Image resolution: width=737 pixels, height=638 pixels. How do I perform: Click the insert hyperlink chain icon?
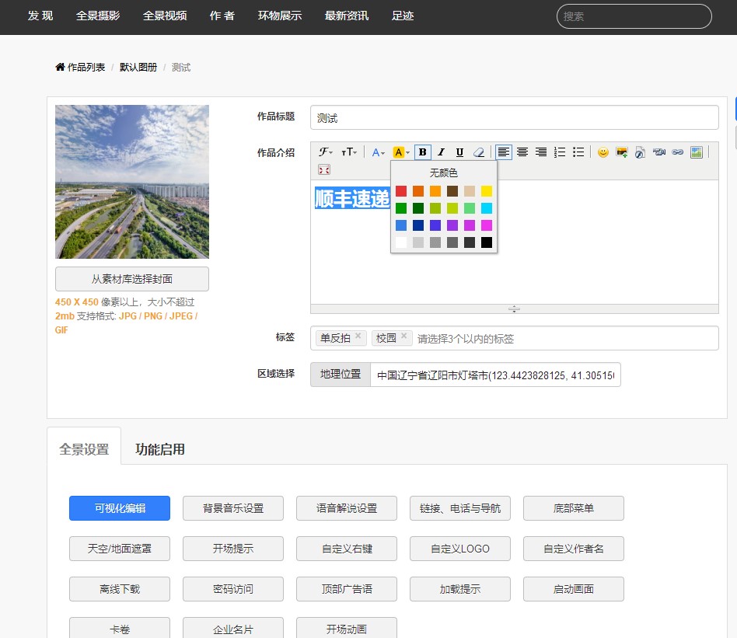[678, 152]
